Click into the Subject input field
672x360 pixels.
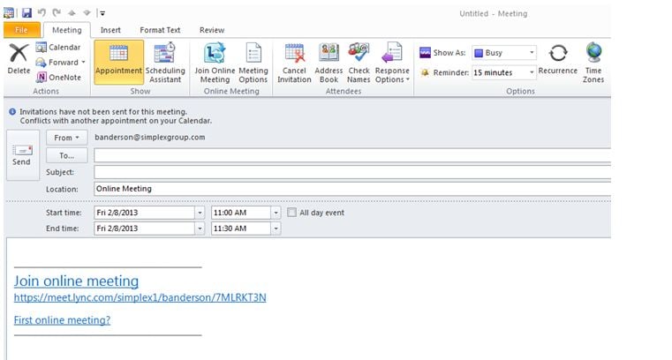(x=351, y=172)
